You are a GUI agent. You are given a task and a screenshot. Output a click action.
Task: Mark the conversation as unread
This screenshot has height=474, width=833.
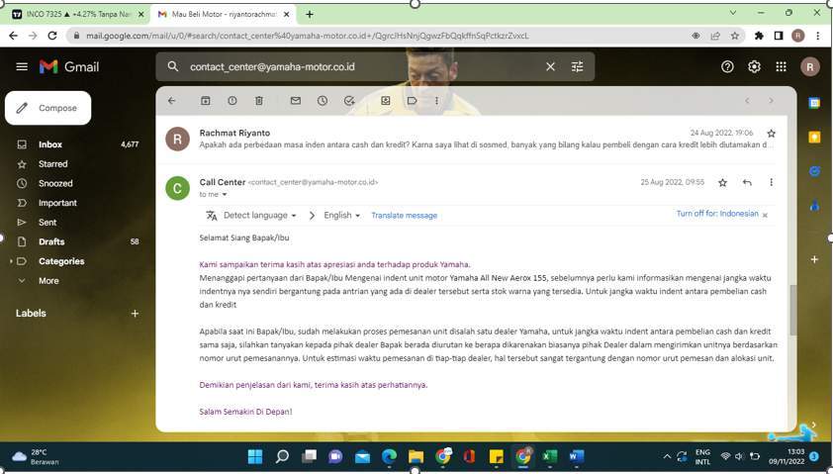pyautogui.click(x=296, y=100)
